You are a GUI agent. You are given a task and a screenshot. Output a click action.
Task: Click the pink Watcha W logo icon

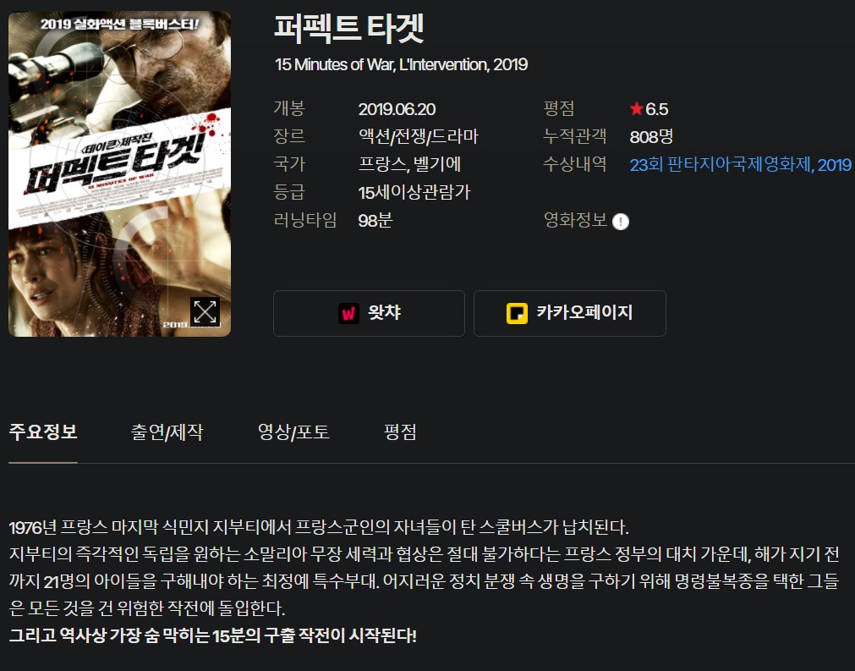pos(348,313)
